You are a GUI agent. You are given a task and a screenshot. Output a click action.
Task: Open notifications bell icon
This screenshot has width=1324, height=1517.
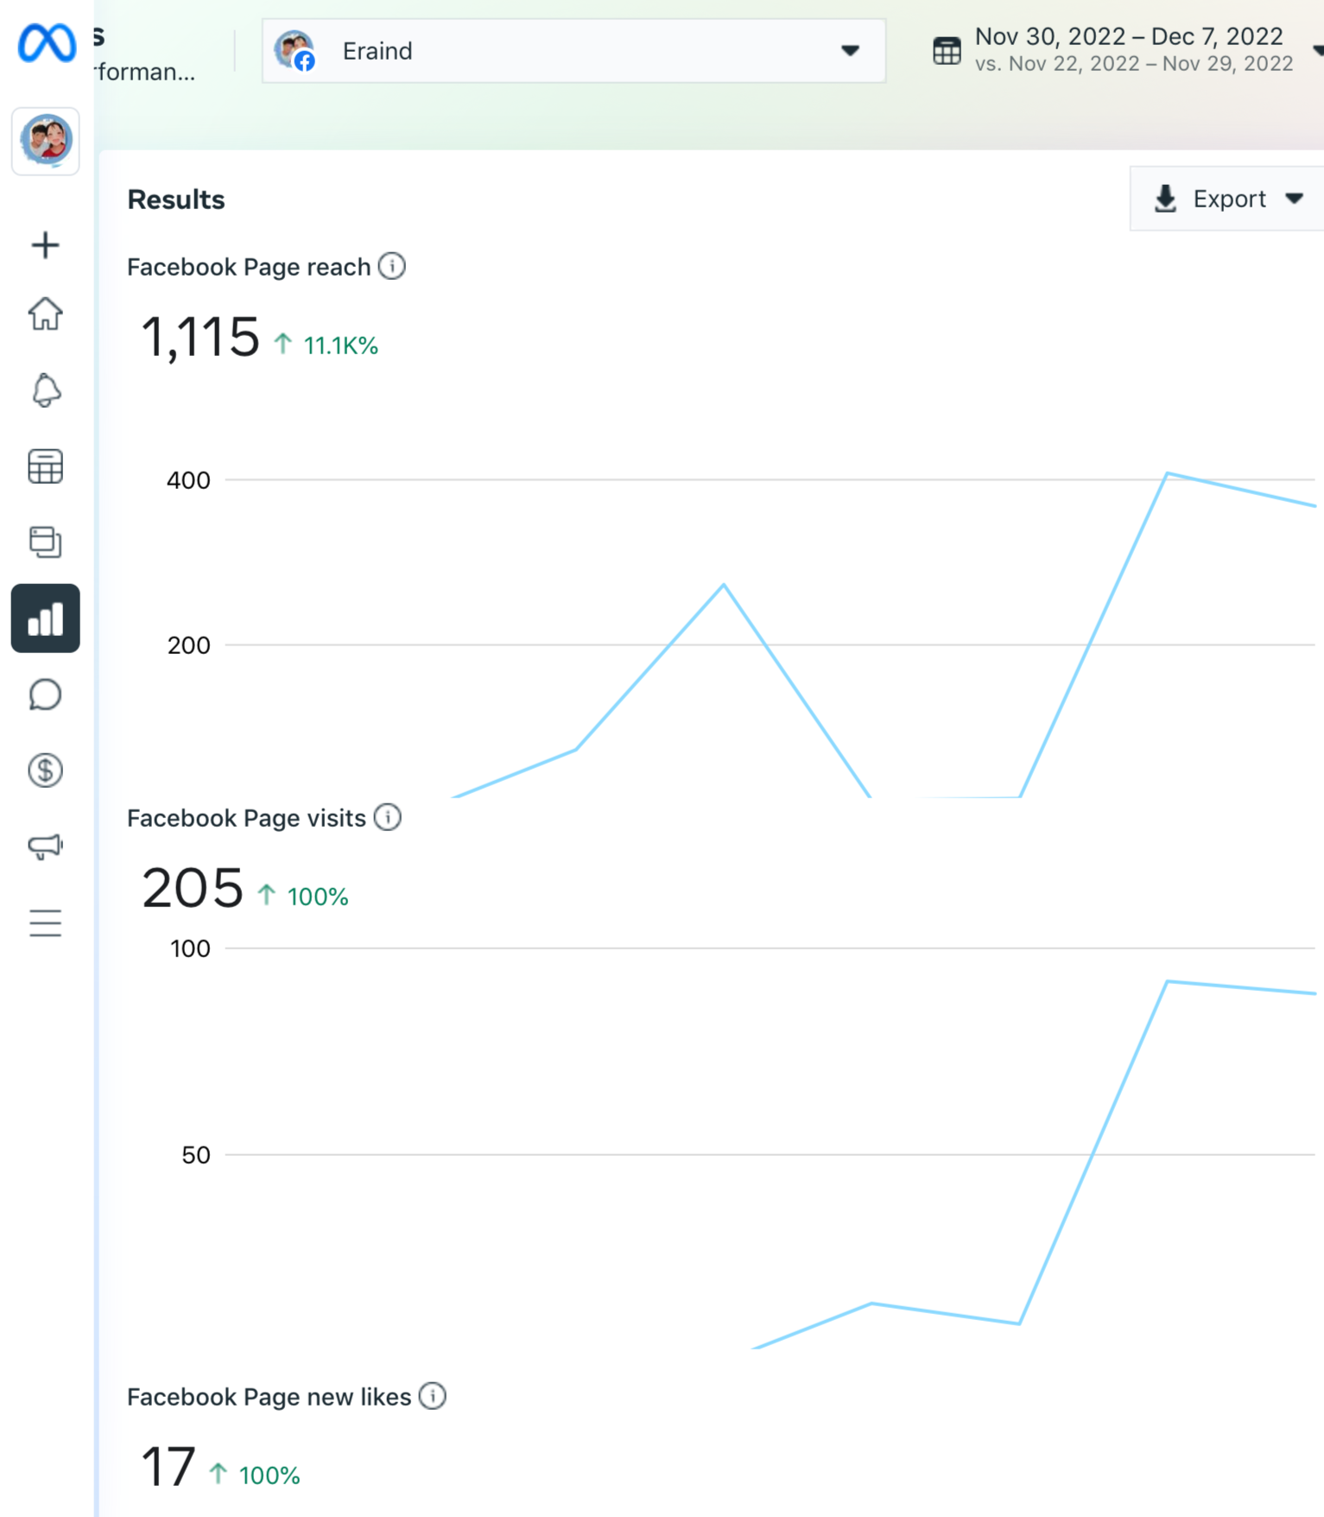click(46, 390)
